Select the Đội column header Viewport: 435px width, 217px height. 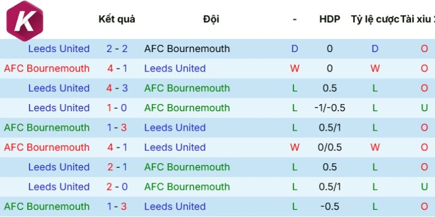tap(211, 19)
